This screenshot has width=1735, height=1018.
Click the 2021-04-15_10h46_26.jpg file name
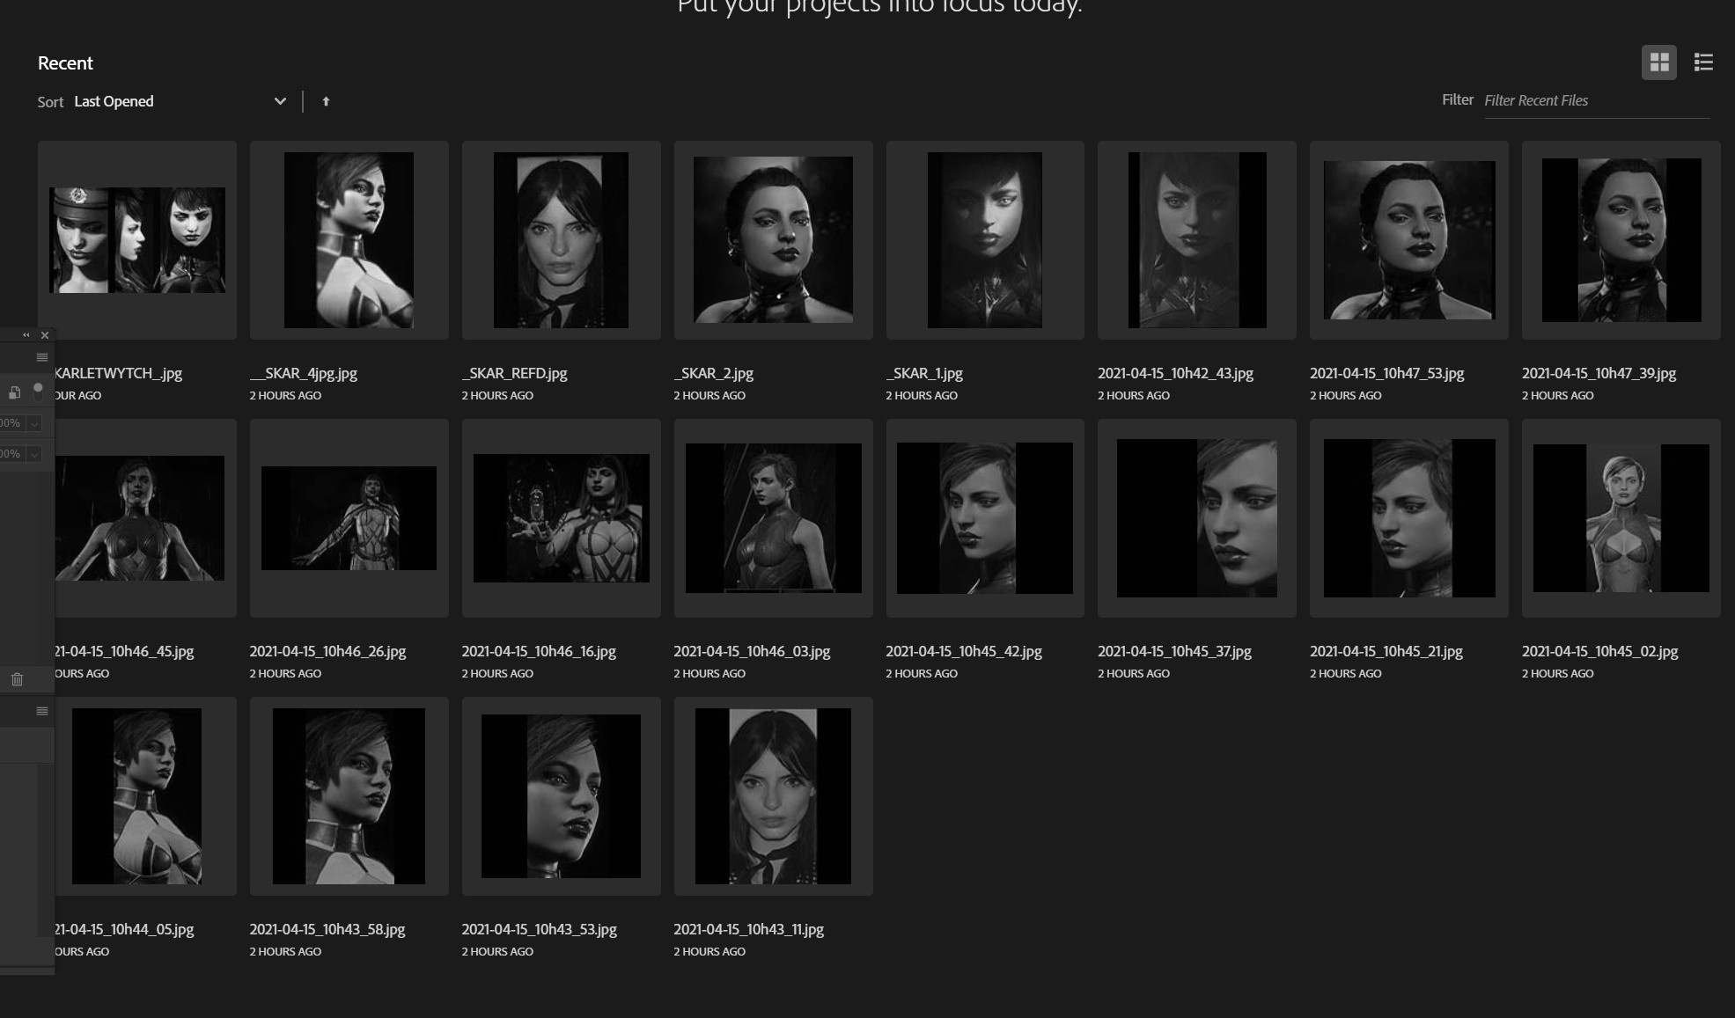(328, 651)
